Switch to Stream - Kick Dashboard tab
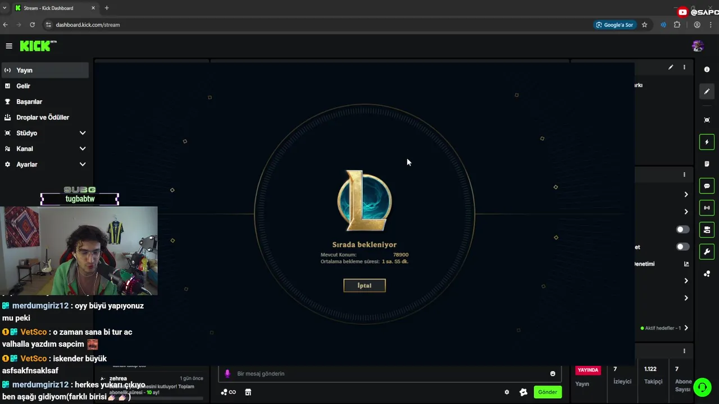 pos(54,8)
